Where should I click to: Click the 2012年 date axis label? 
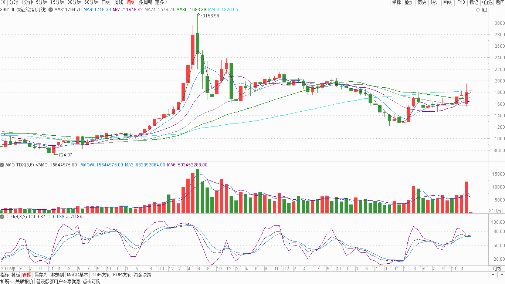click(8, 268)
